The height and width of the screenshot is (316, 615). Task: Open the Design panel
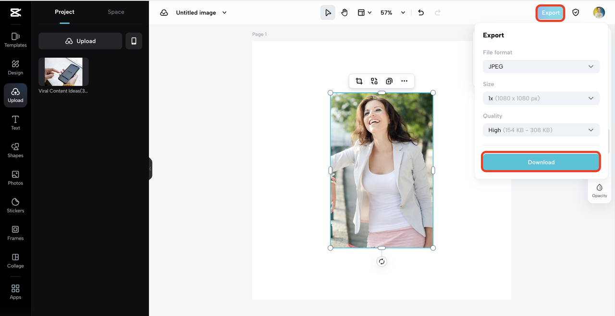pos(15,67)
